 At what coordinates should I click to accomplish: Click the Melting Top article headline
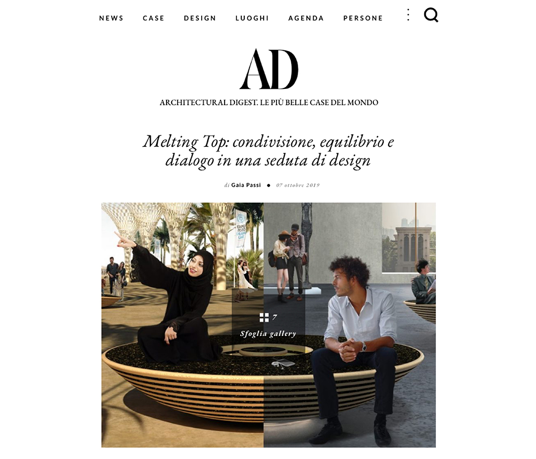tap(268, 151)
